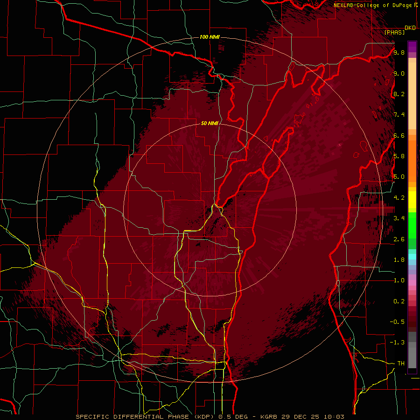This screenshot has height=420, width=420.
Task: Click the 6.6 value on the color scale
Action: click(399, 135)
